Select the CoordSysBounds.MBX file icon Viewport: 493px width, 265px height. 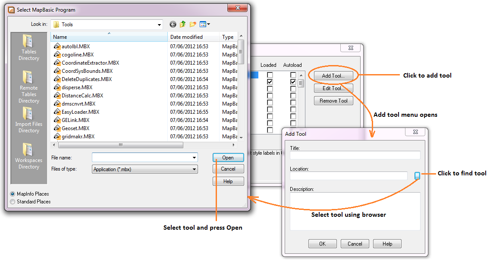pyautogui.click(x=57, y=71)
